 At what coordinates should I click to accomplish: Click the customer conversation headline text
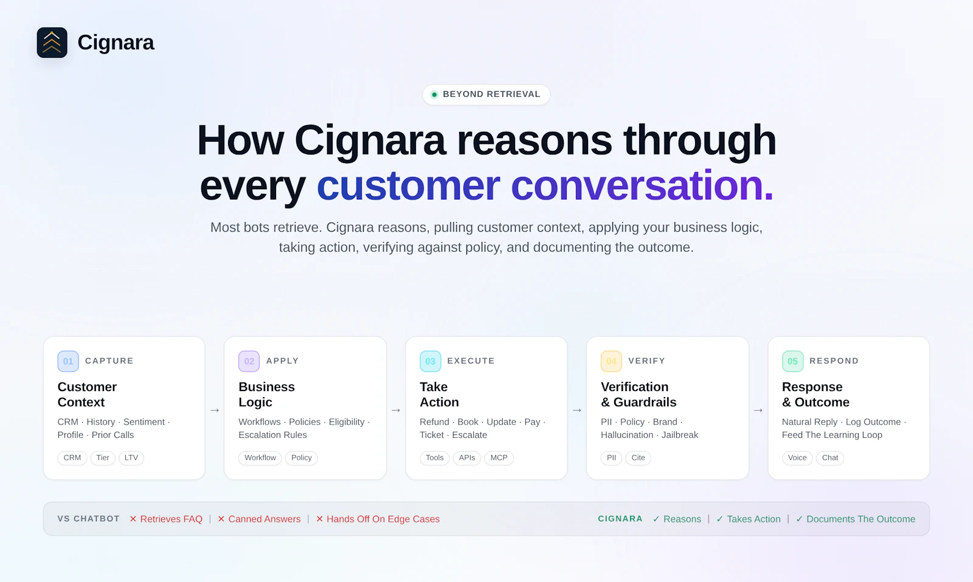point(545,185)
